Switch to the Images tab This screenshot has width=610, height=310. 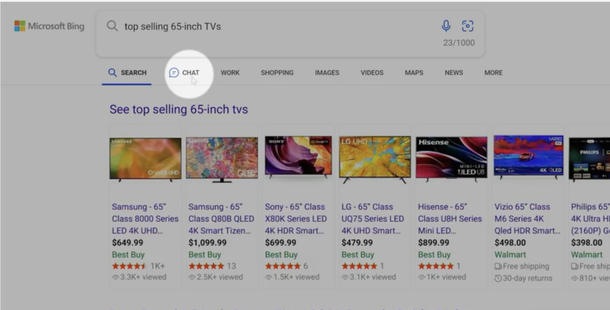click(327, 73)
